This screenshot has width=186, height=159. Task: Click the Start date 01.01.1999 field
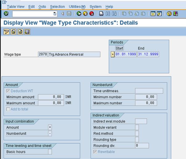point(126,54)
